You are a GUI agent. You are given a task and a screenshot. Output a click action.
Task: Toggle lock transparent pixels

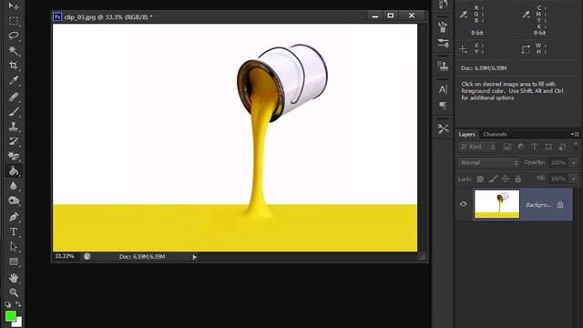coord(480,179)
